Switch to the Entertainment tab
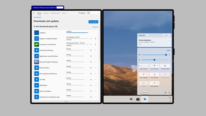The image size is (206, 116). pyautogui.click(x=55, y=13)
